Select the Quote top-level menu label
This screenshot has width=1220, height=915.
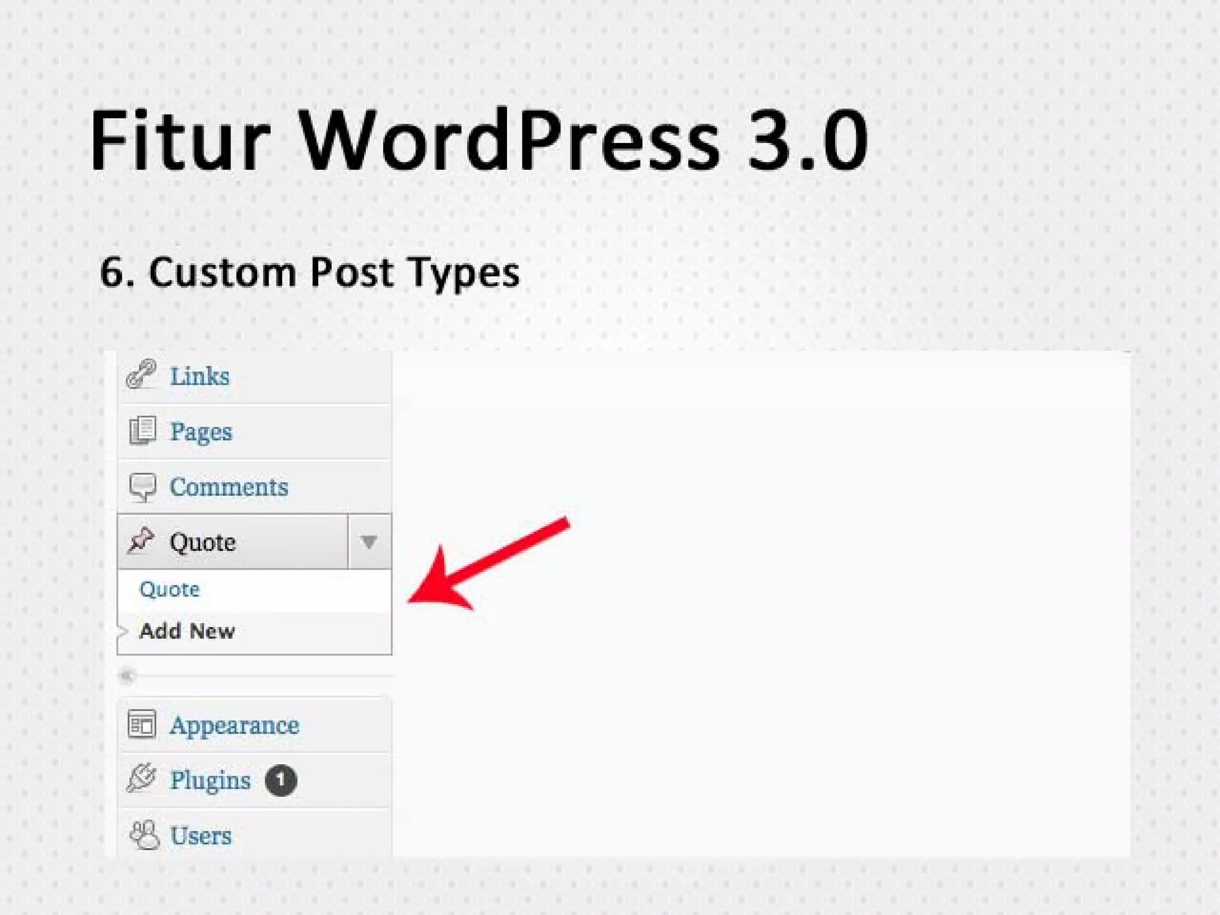203,542
